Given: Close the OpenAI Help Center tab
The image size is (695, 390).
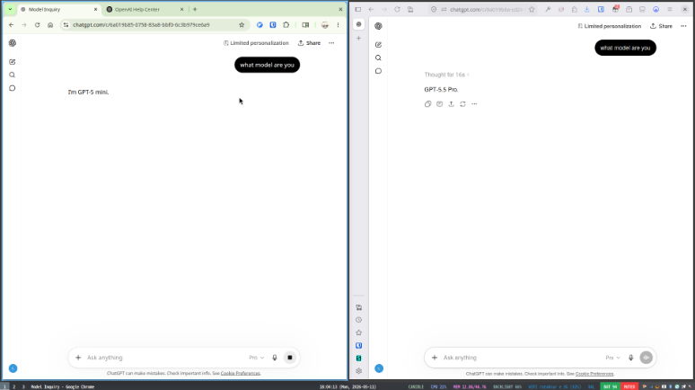Looking at the screenshot, I should point(181,9).
